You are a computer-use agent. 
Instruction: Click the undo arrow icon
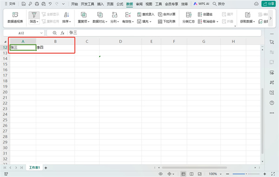[x=50, y=4]
